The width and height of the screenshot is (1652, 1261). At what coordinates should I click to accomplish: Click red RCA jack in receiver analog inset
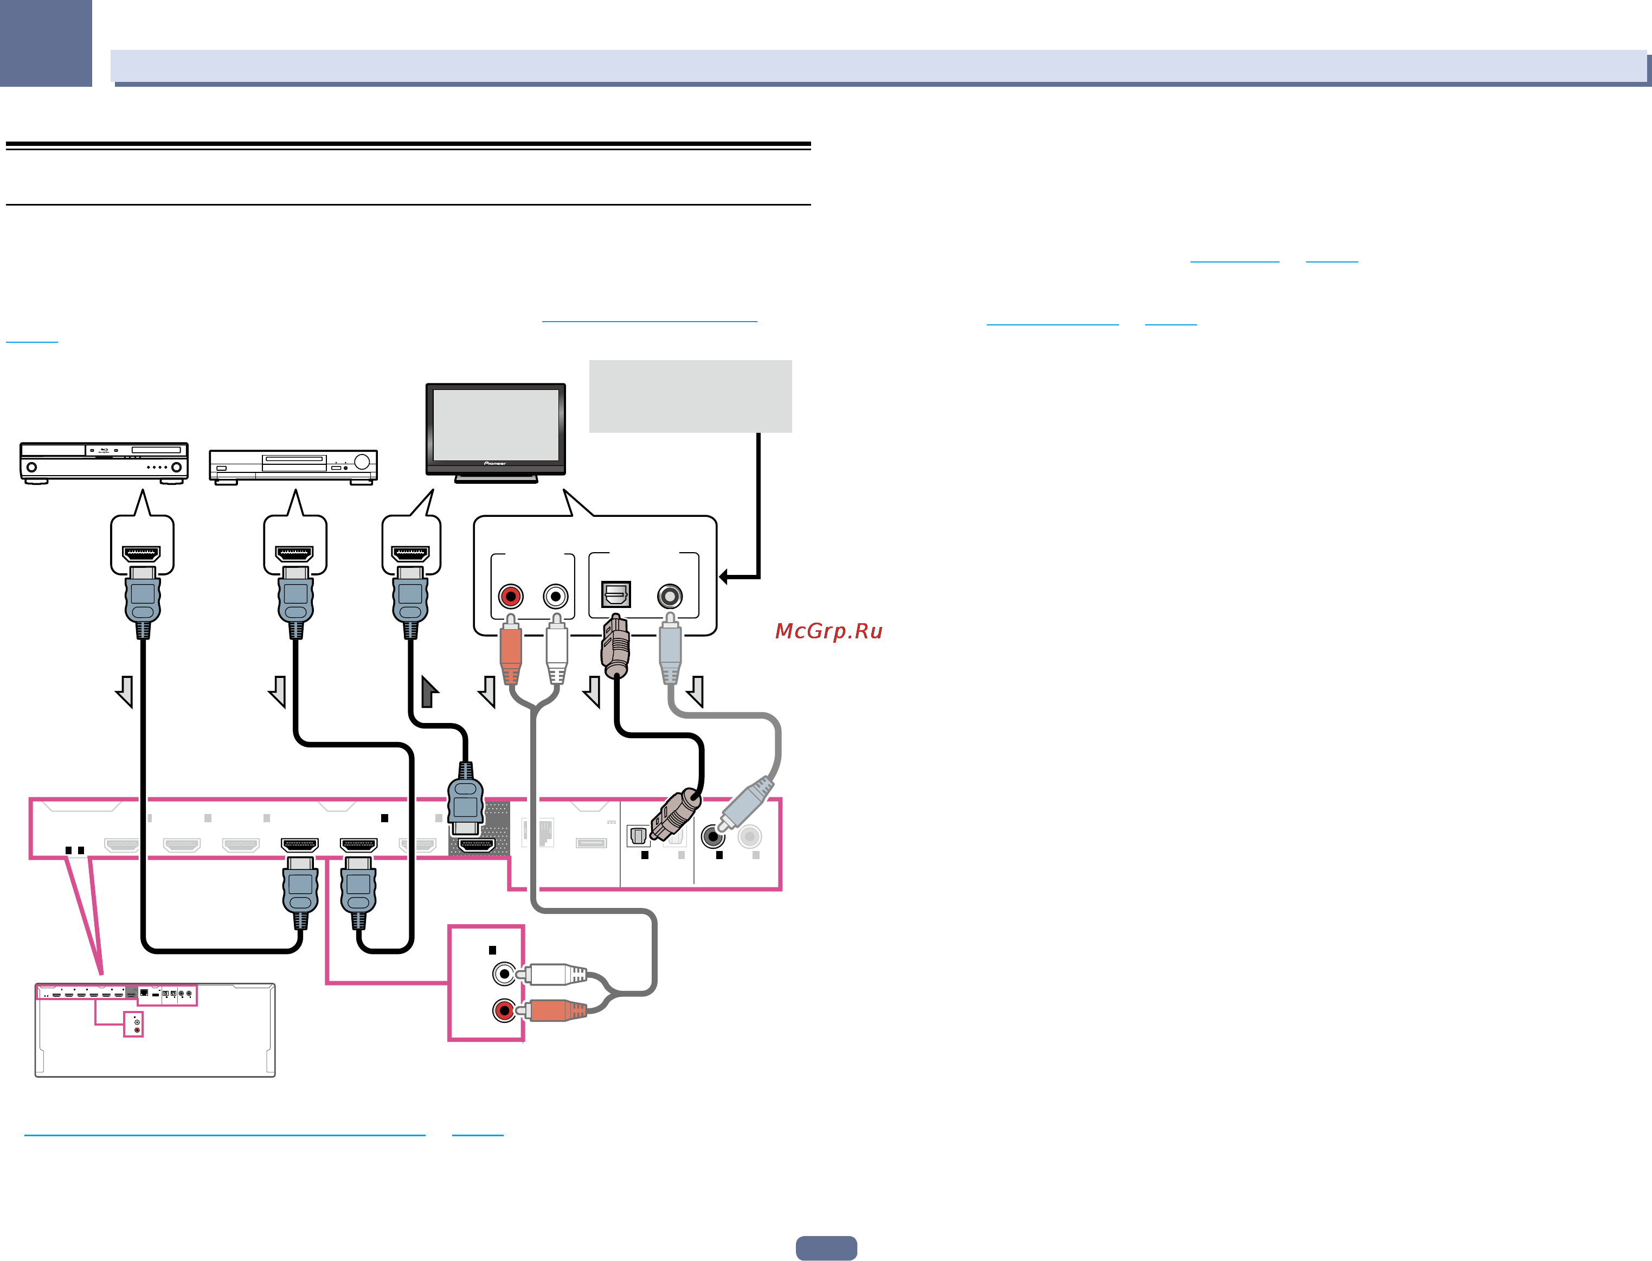pos(504,1010)
